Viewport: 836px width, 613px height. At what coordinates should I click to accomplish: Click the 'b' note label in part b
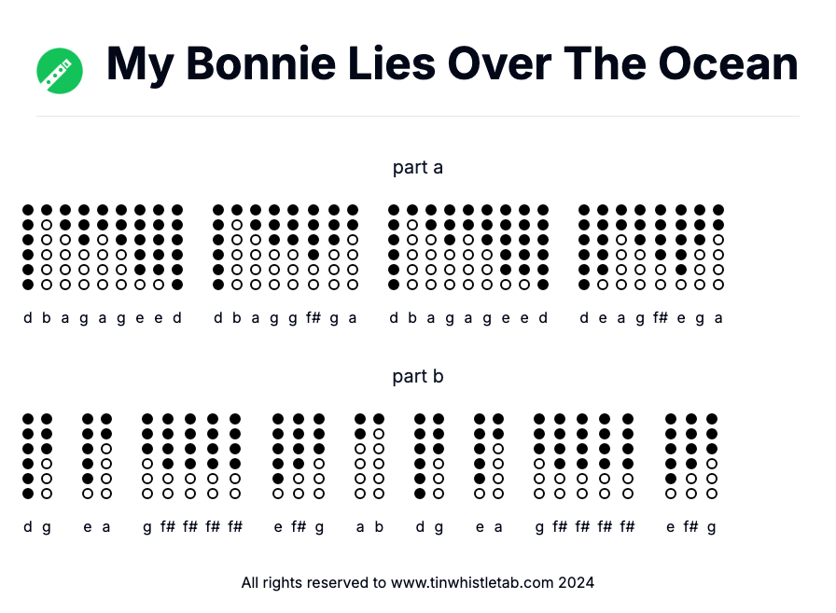tap(379, 527)
